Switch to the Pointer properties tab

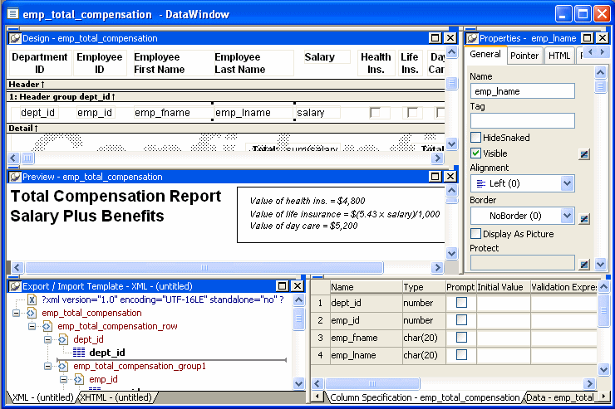524,56
